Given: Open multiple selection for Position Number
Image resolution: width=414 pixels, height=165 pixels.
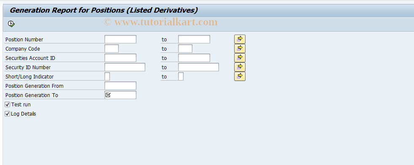Looking at the screenshot, I should click(x=240, y=39).
